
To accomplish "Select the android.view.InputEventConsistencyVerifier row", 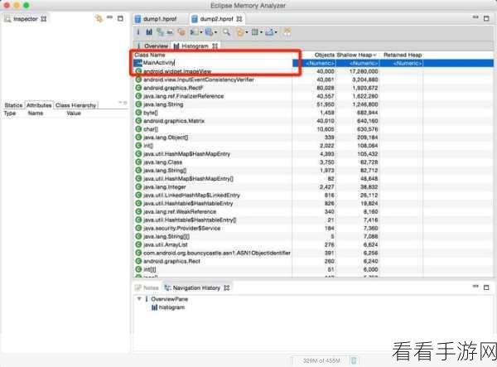I will (x=313, y=80).
